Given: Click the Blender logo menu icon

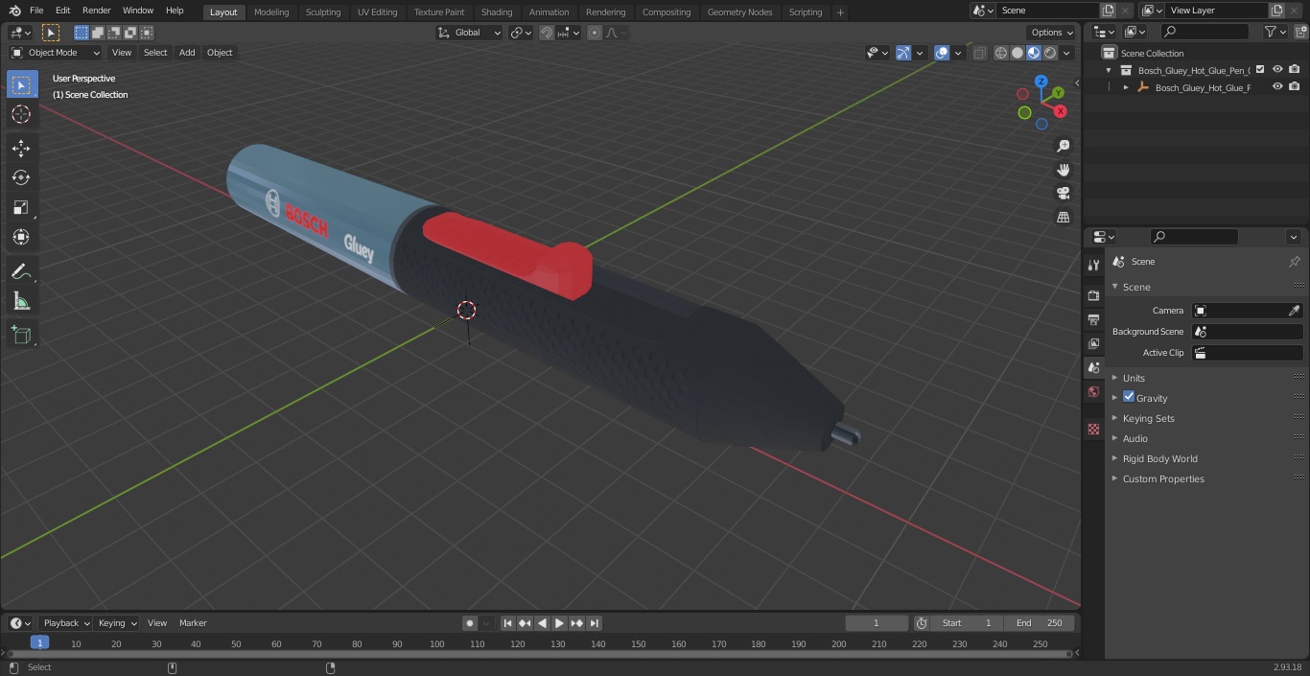Looking at the screenshot, I should [14, 11].
